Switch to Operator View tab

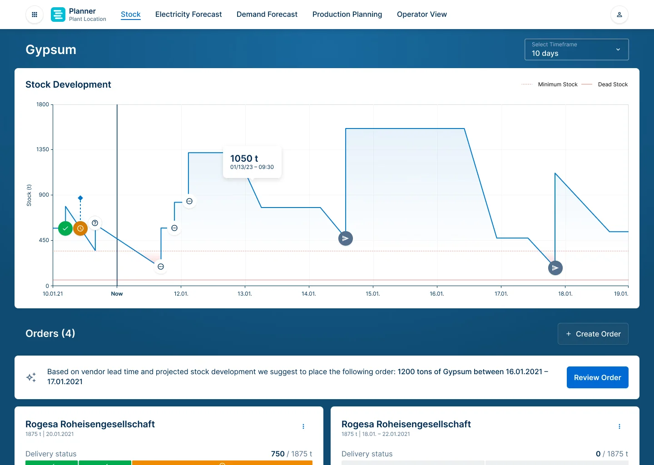tap(422, 15)
